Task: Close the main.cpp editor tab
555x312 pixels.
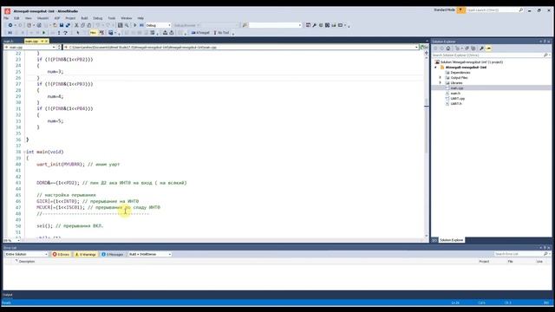Action: point(46,42)
